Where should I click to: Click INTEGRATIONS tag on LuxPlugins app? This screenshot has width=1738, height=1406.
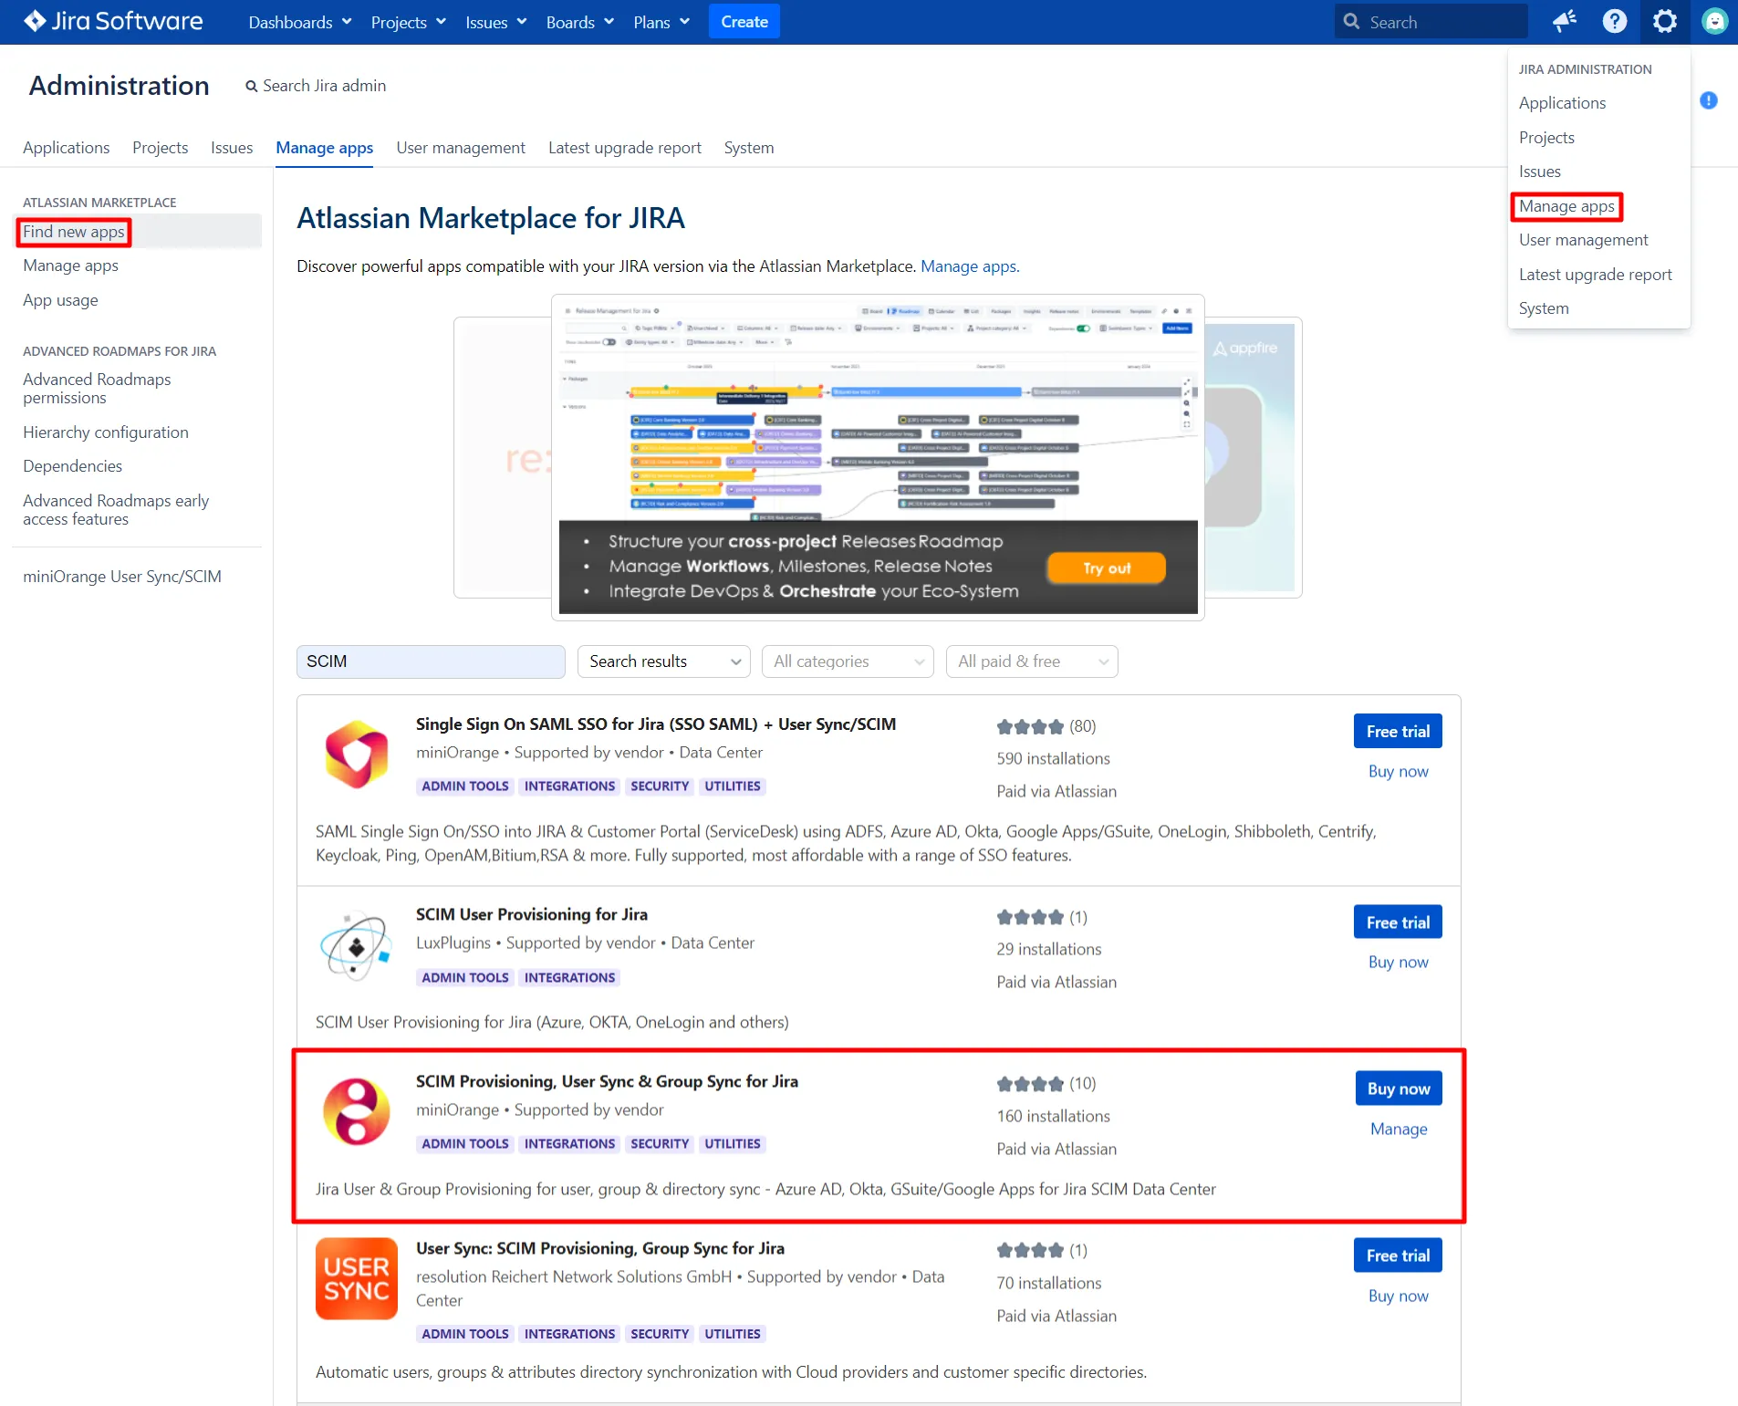click(x=569, y=978)
